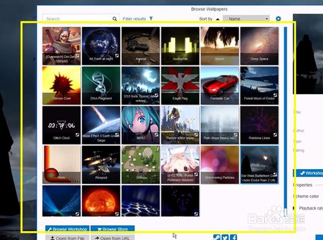323x240 pixels.
Task: Click the Open from URL button
Action: [112, 238]
